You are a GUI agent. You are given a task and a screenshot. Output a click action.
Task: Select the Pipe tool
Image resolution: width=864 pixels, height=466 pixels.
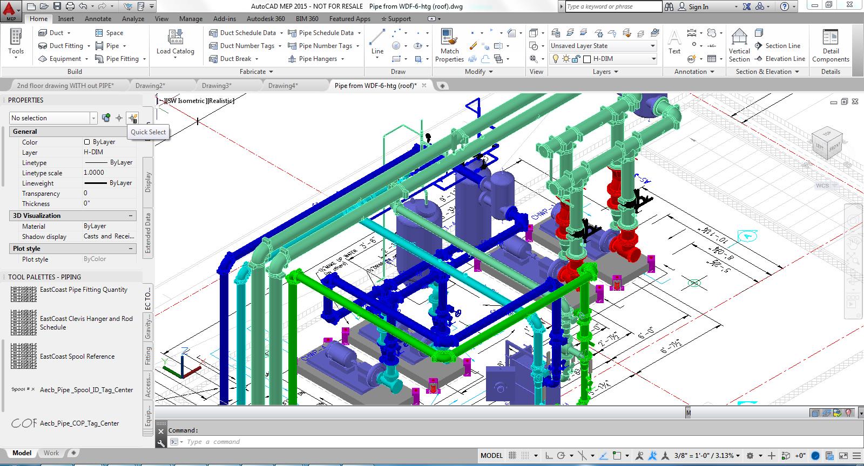coord(111,46)
